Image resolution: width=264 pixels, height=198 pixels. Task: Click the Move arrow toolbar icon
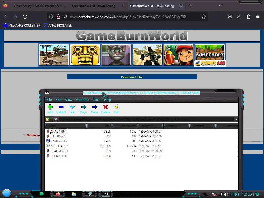coord(94,109)
